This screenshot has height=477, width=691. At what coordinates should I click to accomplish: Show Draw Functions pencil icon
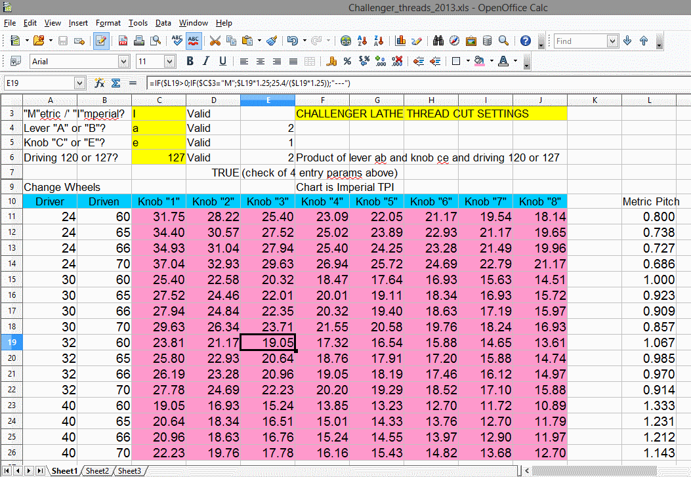coord(417,41)
